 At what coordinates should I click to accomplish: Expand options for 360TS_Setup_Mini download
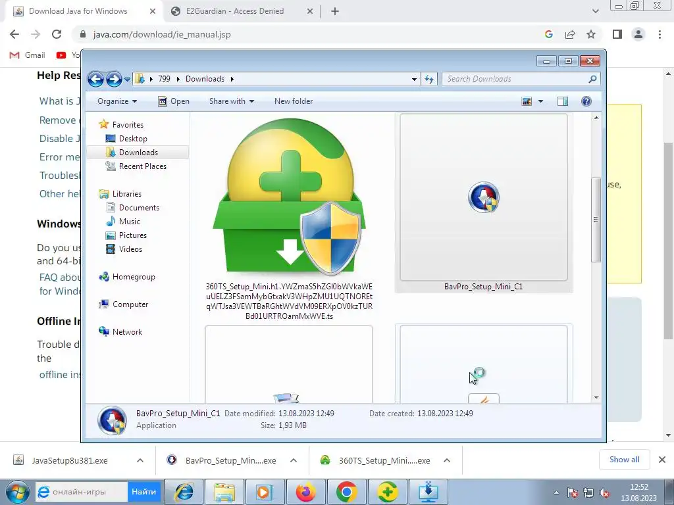point(447,460)
